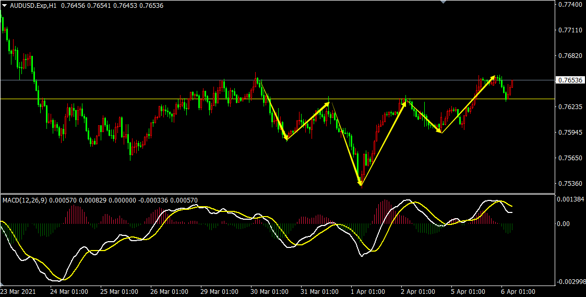Click the yellow arrowhead at the 1 Apr low

pyautogui.click(x=360, y=183)
